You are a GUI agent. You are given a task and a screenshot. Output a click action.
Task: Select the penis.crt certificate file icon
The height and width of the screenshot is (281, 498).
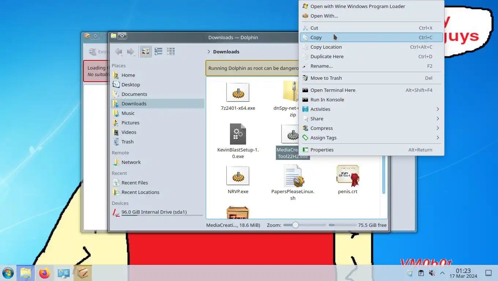pyautogui.click(x=348, y=176)
